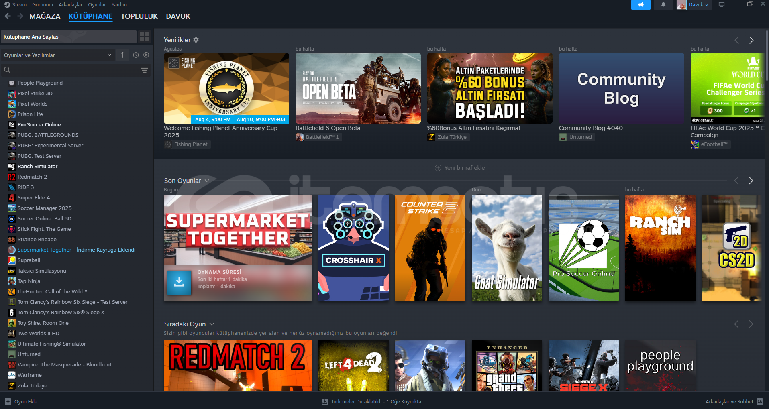Click Warframe sidebar icon
This screenshot has width=769, height=409.
[12, 375]
